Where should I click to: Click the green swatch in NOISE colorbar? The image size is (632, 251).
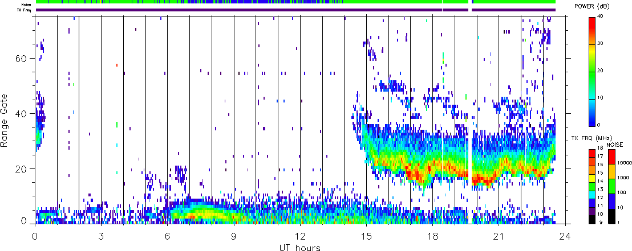click(x=611, y=187)
